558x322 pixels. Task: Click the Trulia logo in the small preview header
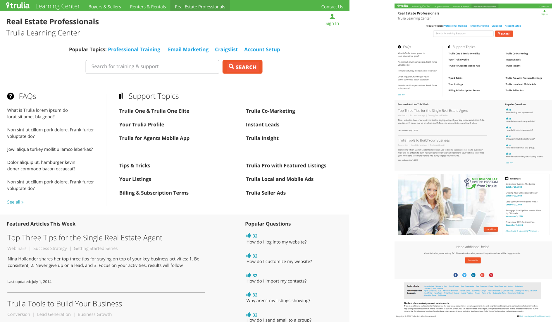coord(403,6)
